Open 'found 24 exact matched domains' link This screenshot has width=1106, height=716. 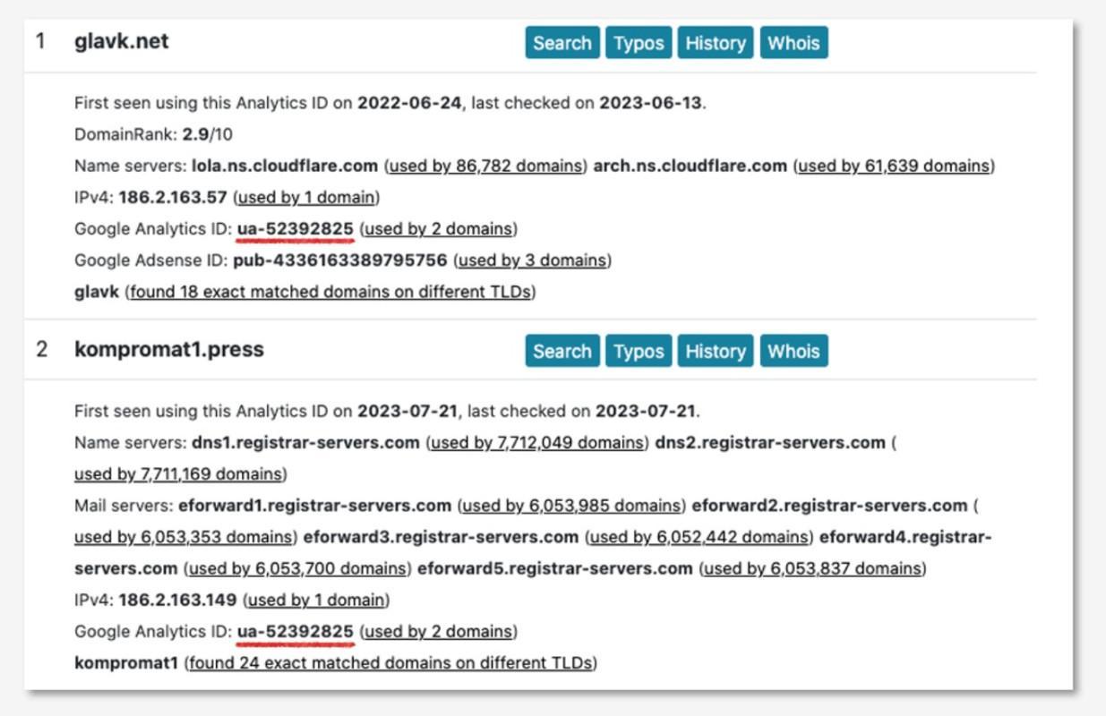(391, 663)
